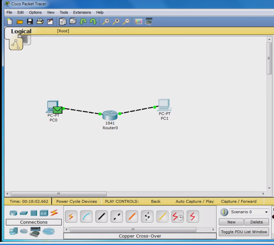Click the workspace scroll down arrow
Screen dimensions: 274x245
coord(269,188)
